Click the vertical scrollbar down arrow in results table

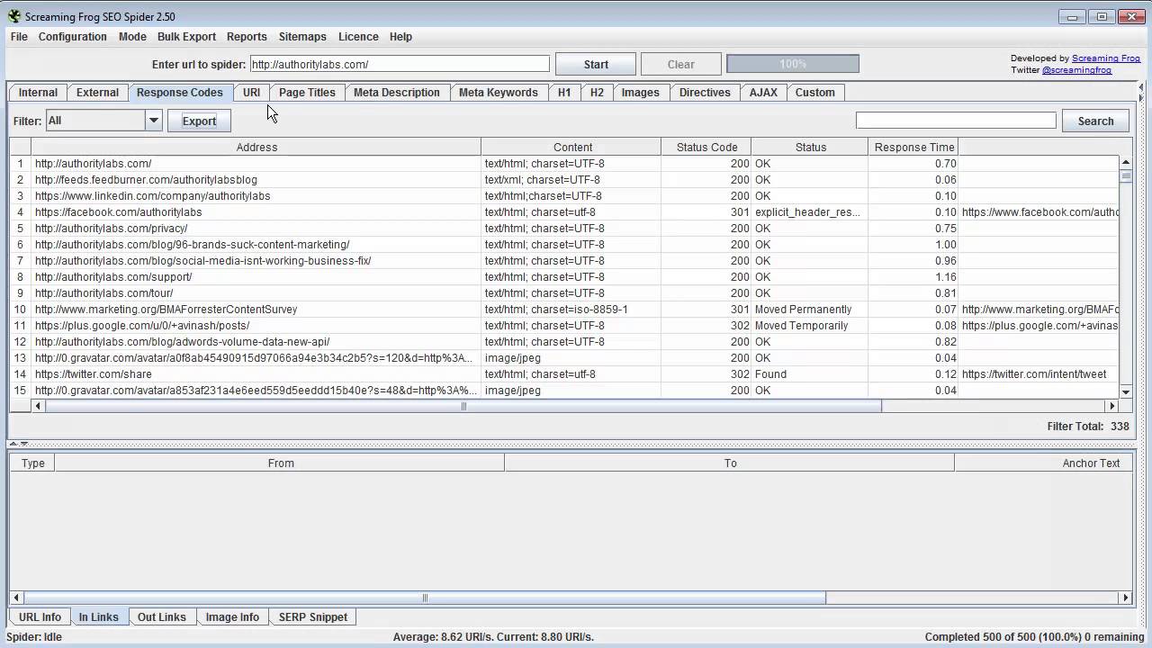1125,391
